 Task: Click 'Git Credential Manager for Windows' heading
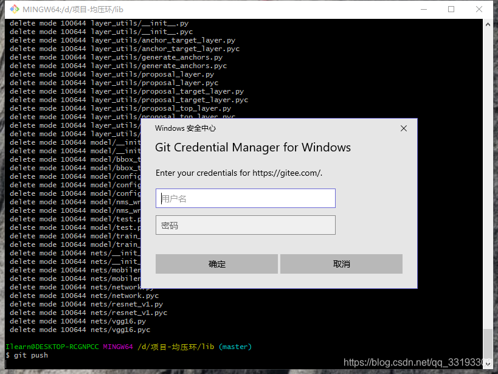click(253, 147)
